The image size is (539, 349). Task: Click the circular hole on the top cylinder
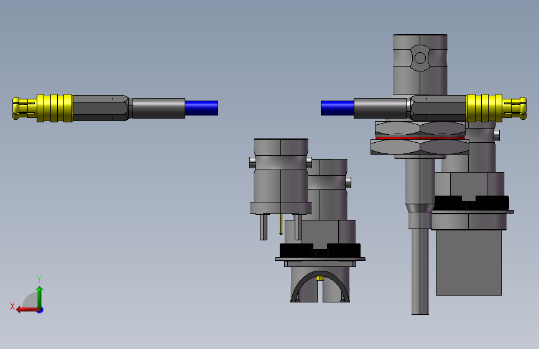click(420, 58)
